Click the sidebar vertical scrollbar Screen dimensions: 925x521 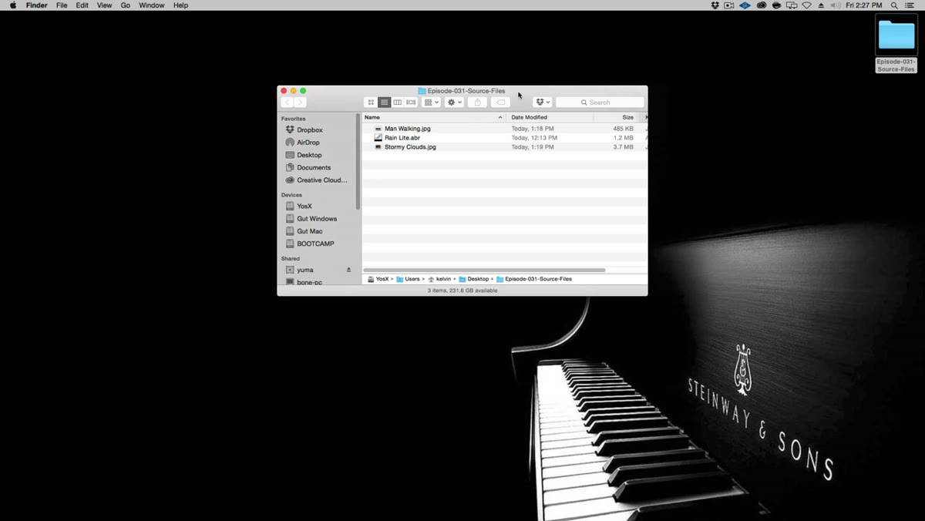(x=358, y=162)
